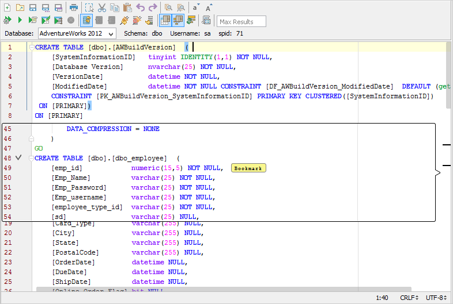Click the Print icon
453x304 pixels.
point(74,7)
